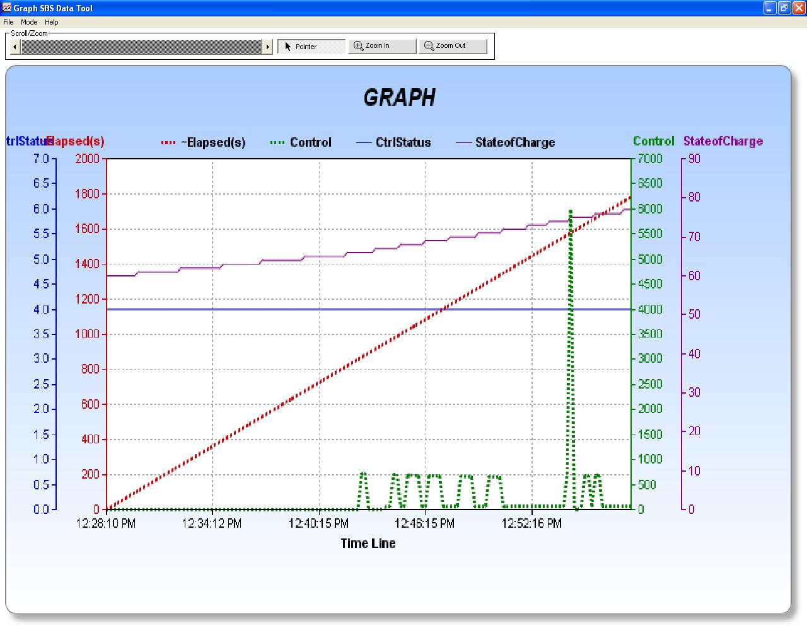Click the 12:52:16 PM time label
Screen dimensions: 807x626
click(x=531, y=523)
